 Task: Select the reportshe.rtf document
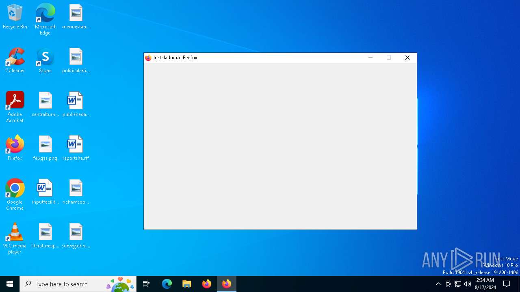[x=76, y=148]
